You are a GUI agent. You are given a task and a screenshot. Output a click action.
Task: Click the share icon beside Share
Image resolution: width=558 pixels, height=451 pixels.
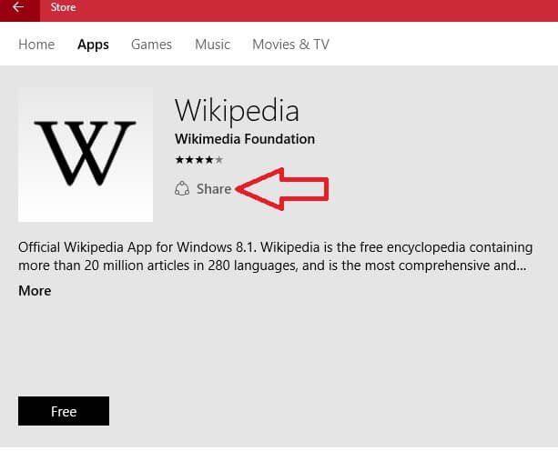(182, 189)
